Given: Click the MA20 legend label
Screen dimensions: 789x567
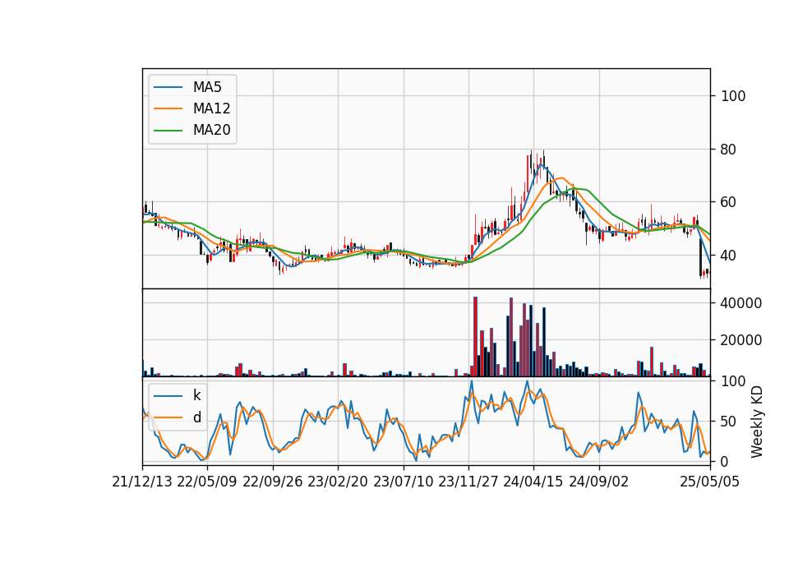Looking at the screenshot, I should (x=212, y=131).
